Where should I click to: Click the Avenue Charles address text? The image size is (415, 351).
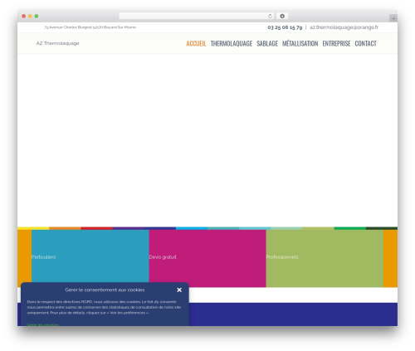[90, 27]
